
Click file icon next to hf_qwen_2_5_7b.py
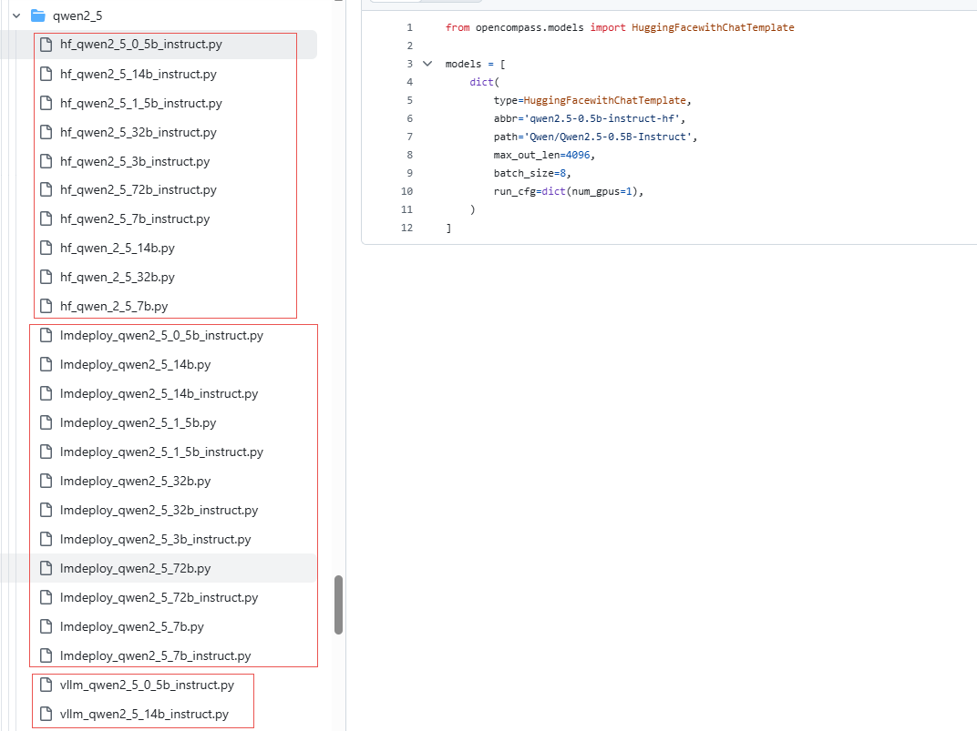pyautogui.click(x=46, y=306)
